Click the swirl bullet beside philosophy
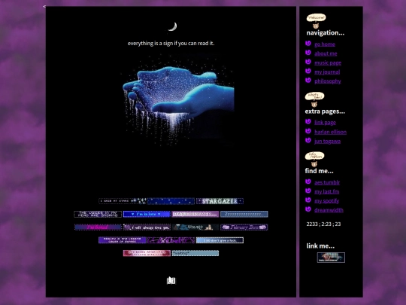406x305 pixels. pyautogui.click(x=308, y=81)
